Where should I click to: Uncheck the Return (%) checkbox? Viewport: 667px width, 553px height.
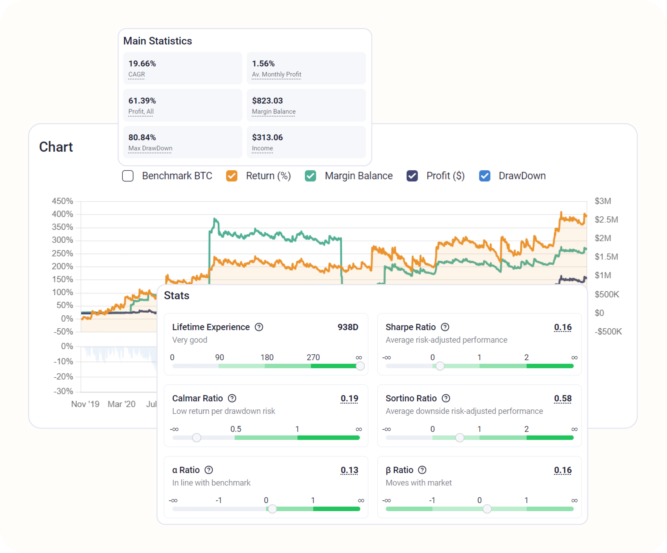pos(232,176)
